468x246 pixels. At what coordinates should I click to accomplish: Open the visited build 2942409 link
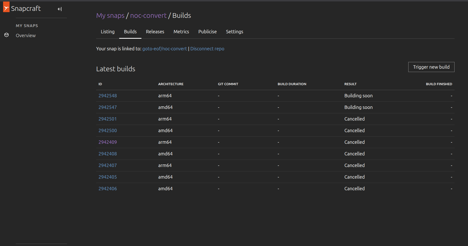[x=108, y=142]
